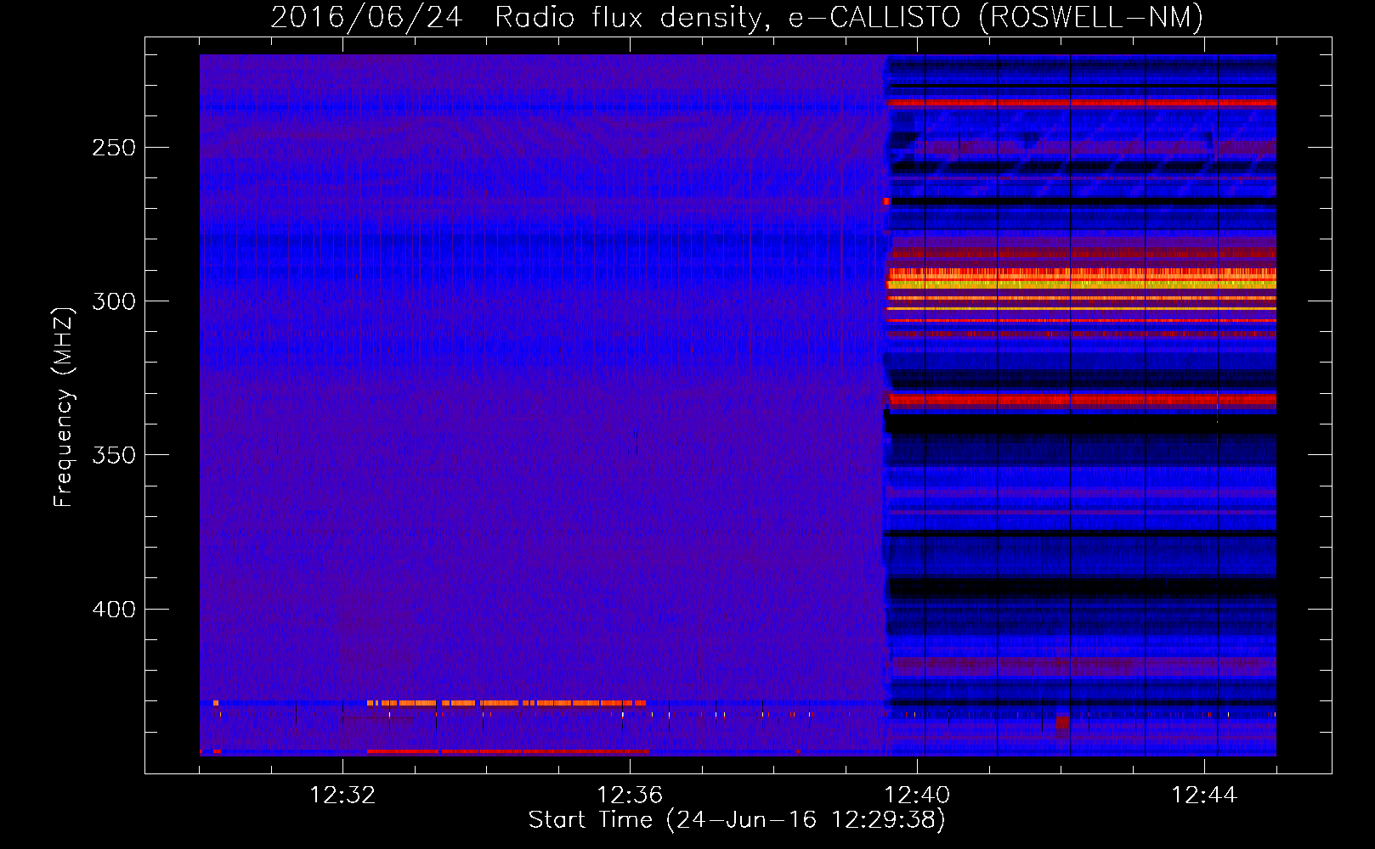Viewport: 1375px width, 849px height.
Task: Click the 300 frequency tick label
Action: pyautogui.click(x=114, y=301)
